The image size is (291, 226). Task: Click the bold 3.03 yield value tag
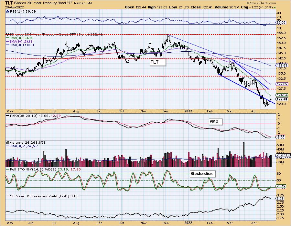(280, 199)
